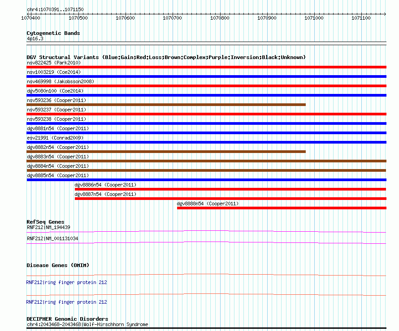399x331 pixels.
Task: Select the Wolf-Hirschhorn Syndrome DECIPHER entry
Action: (87, 324)
